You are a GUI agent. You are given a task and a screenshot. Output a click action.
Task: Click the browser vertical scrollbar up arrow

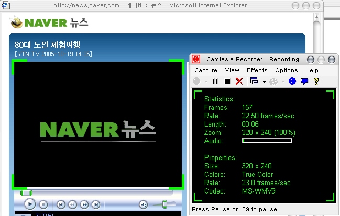pyautogui.click(x=316, y=17)
